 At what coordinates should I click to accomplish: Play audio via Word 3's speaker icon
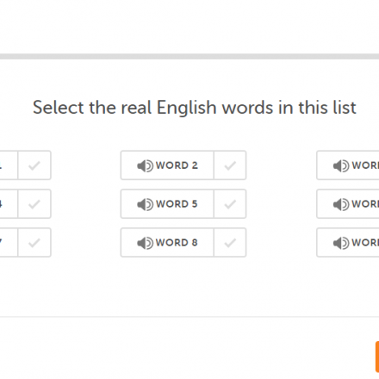tap(341, 165)
